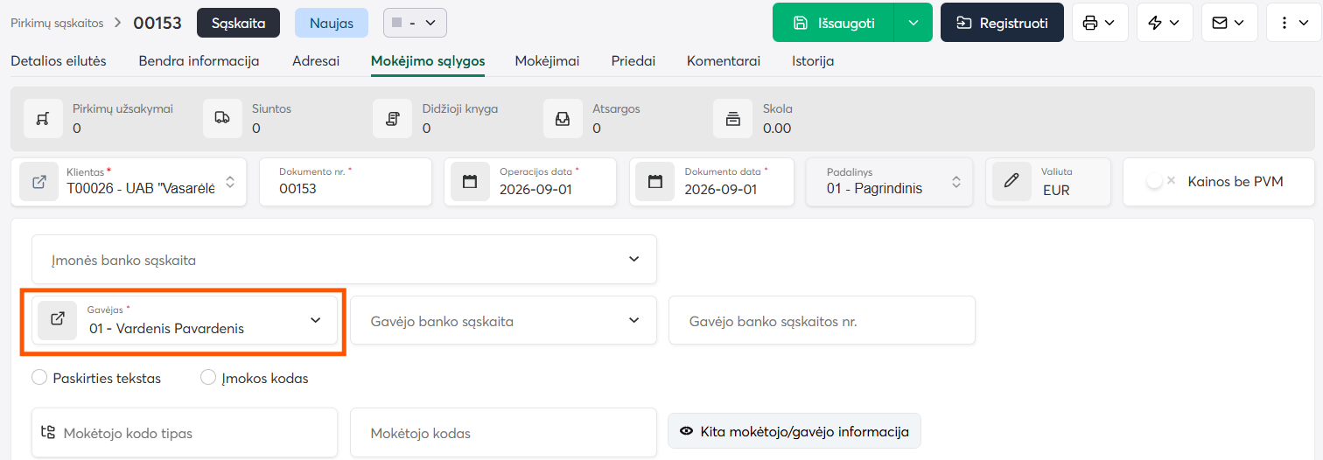
Task: Click the Valiuta pencil edit icon
Action: (1011, 182)
